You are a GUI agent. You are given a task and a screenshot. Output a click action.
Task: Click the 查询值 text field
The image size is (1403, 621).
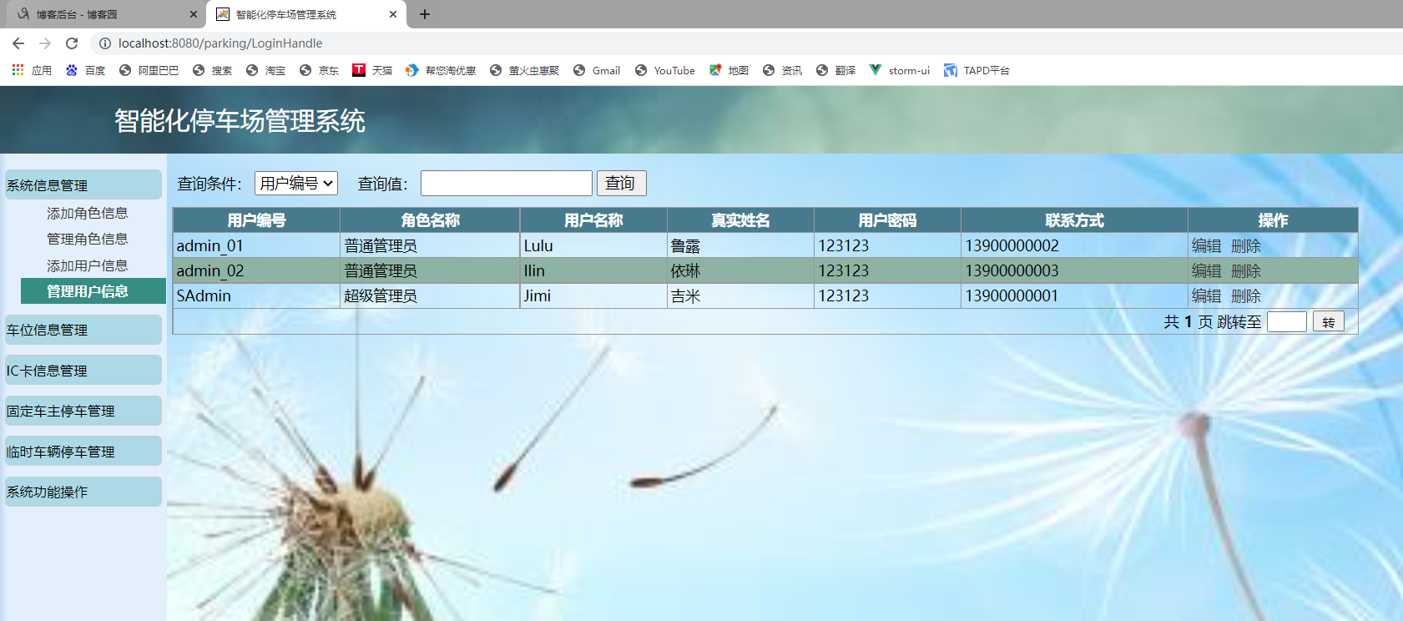(x=507, y=183)
